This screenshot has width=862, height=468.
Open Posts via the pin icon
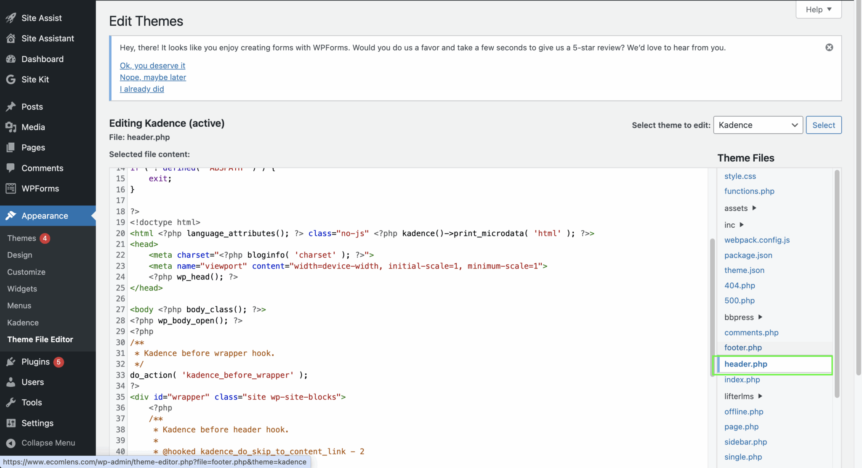[x=11, y=106]
